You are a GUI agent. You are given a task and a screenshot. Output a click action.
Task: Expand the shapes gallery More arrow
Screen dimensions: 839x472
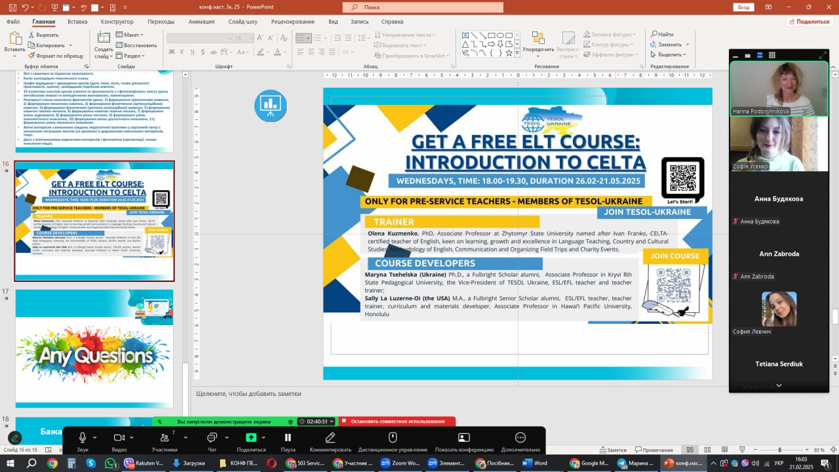click(x=518, y=54)
